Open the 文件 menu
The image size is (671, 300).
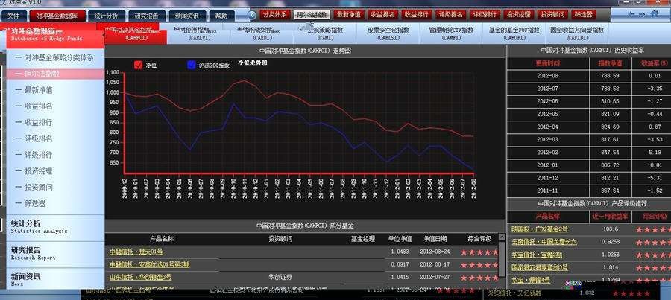tap(13, 16)
